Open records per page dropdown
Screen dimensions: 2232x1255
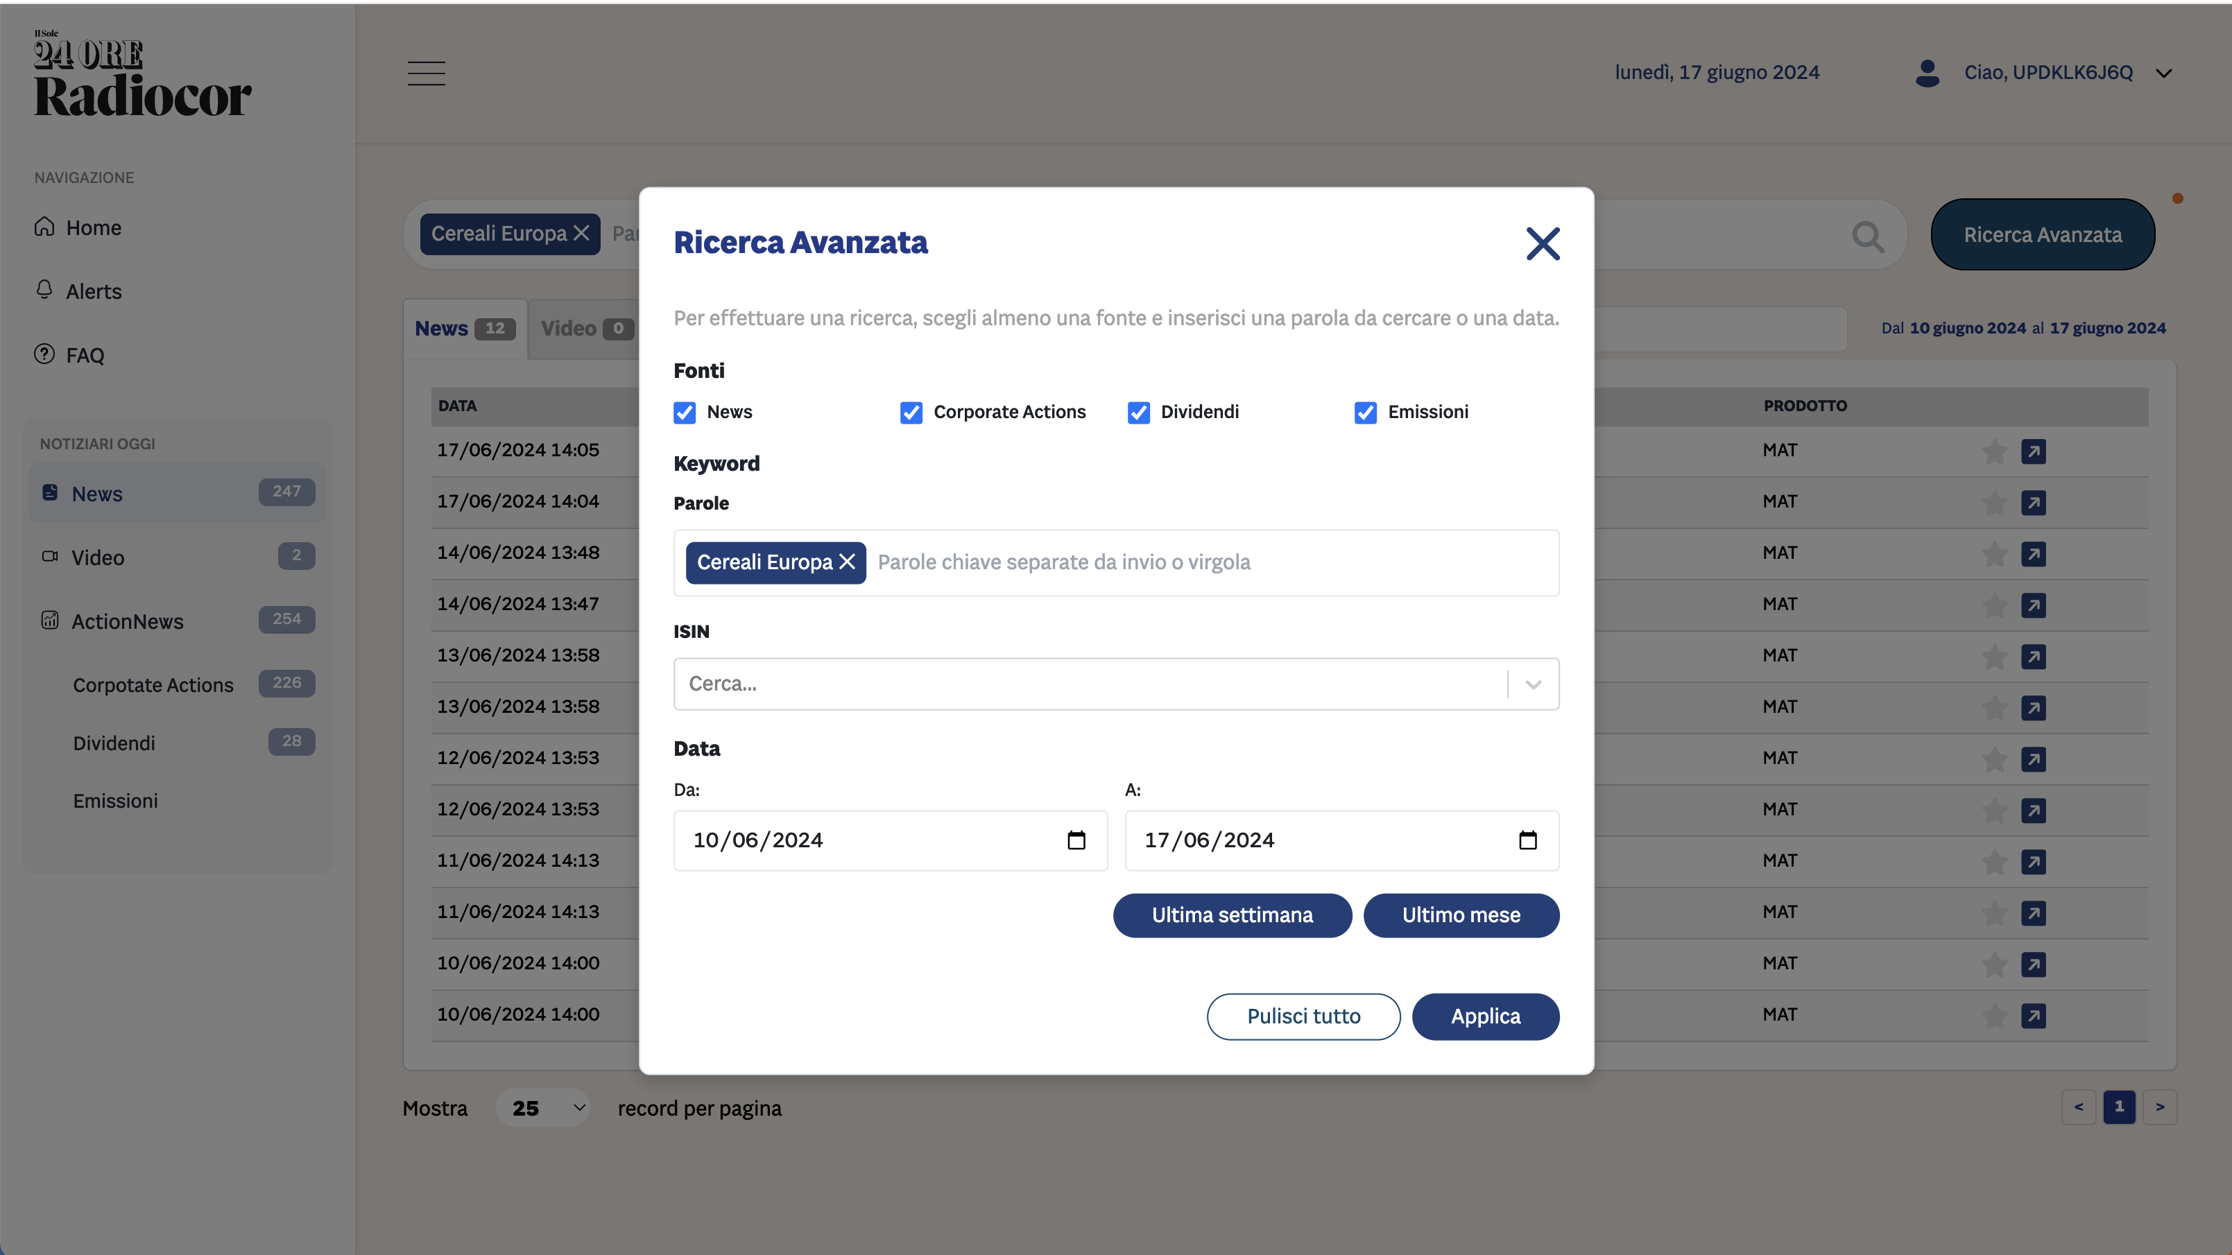click(x=543, y=1108)
